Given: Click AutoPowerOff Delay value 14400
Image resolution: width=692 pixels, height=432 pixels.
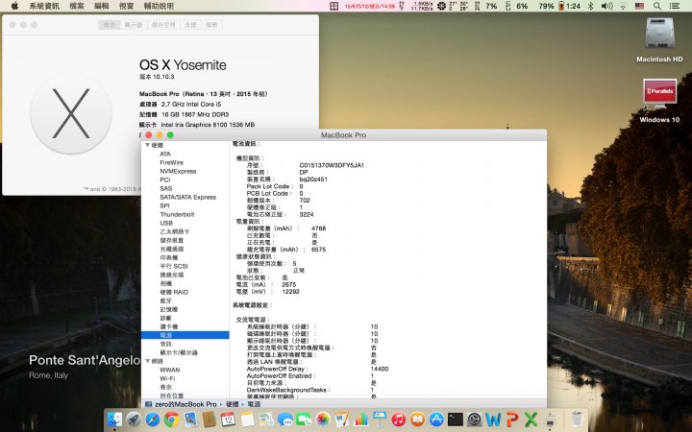Looking at the screenshot, I should tap(380, 369).
